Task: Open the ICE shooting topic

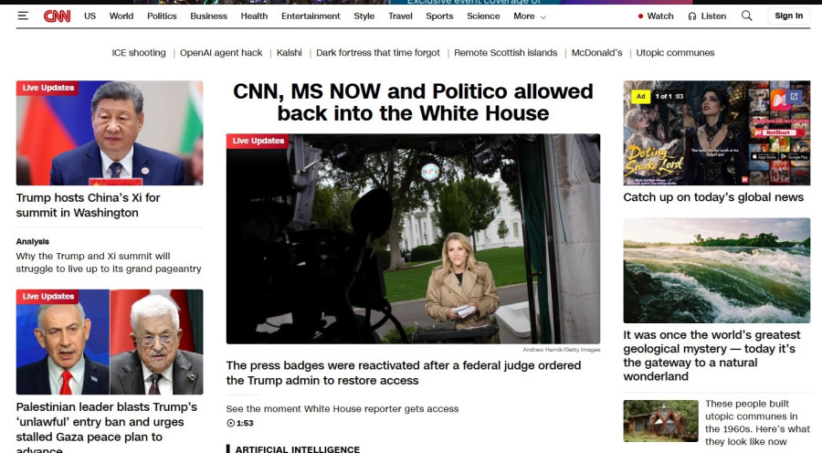Action: [139, 52]
